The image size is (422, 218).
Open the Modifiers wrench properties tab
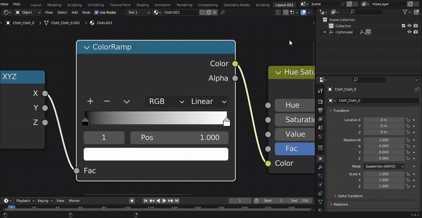[x=320, y=167]
